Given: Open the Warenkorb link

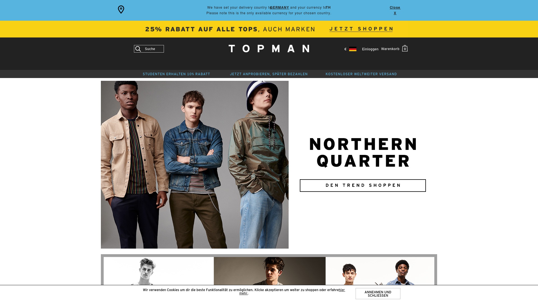Looking at the screenshot, I should [x=390, y=49].
